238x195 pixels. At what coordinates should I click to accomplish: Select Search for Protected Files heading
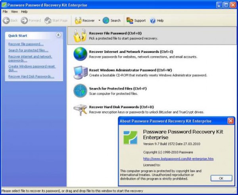(118, 88)
